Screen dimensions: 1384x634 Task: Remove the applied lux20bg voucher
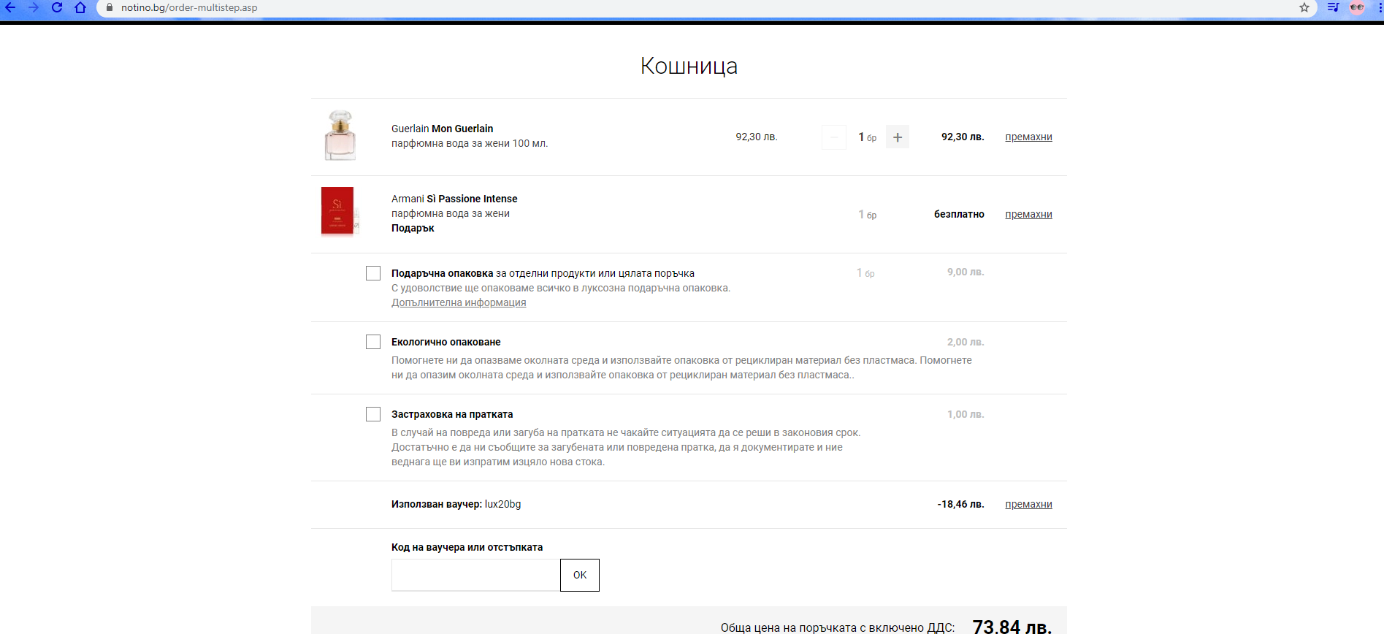pyautogui.click(x=1028, y=504)
